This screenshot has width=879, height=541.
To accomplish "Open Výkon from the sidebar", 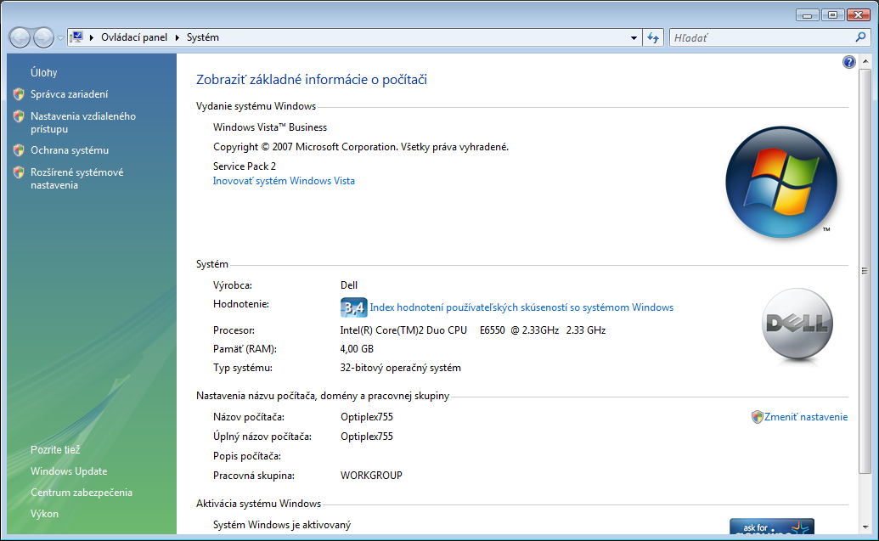I will pos(44,514).
